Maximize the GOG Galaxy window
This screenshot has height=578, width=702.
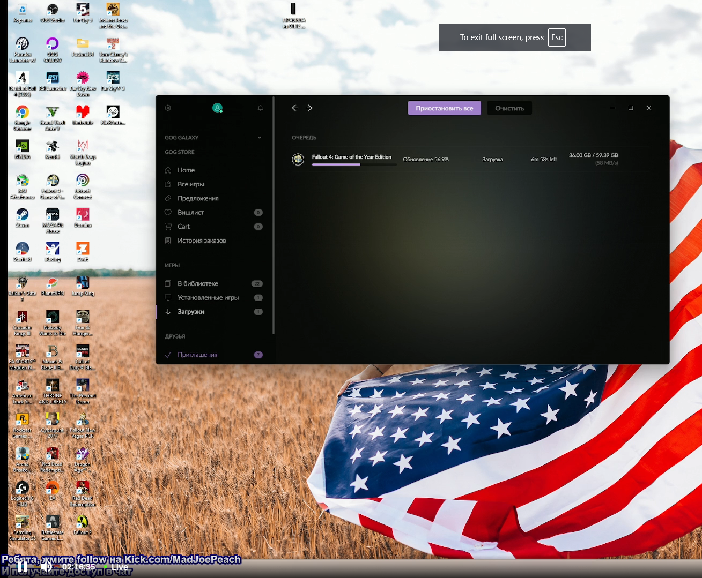pyautogui.click(x=631, y=108)
